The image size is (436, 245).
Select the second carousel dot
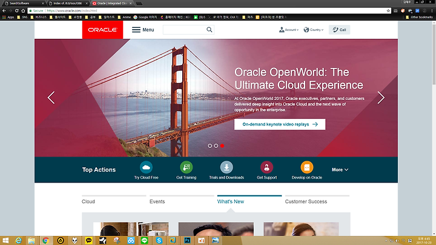pos(216,146)
